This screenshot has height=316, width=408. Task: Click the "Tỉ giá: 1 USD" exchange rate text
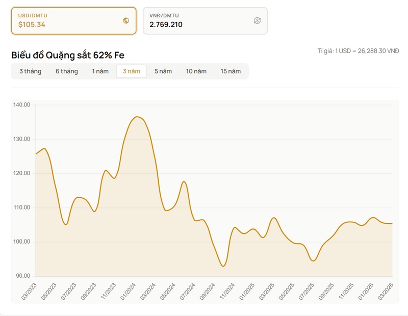pos(358,51)
